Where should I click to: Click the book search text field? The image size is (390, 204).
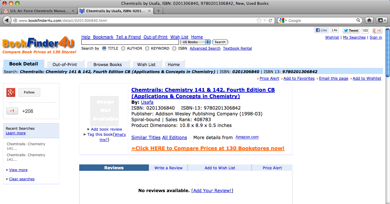pyautogui.click(x=130, y=42)
